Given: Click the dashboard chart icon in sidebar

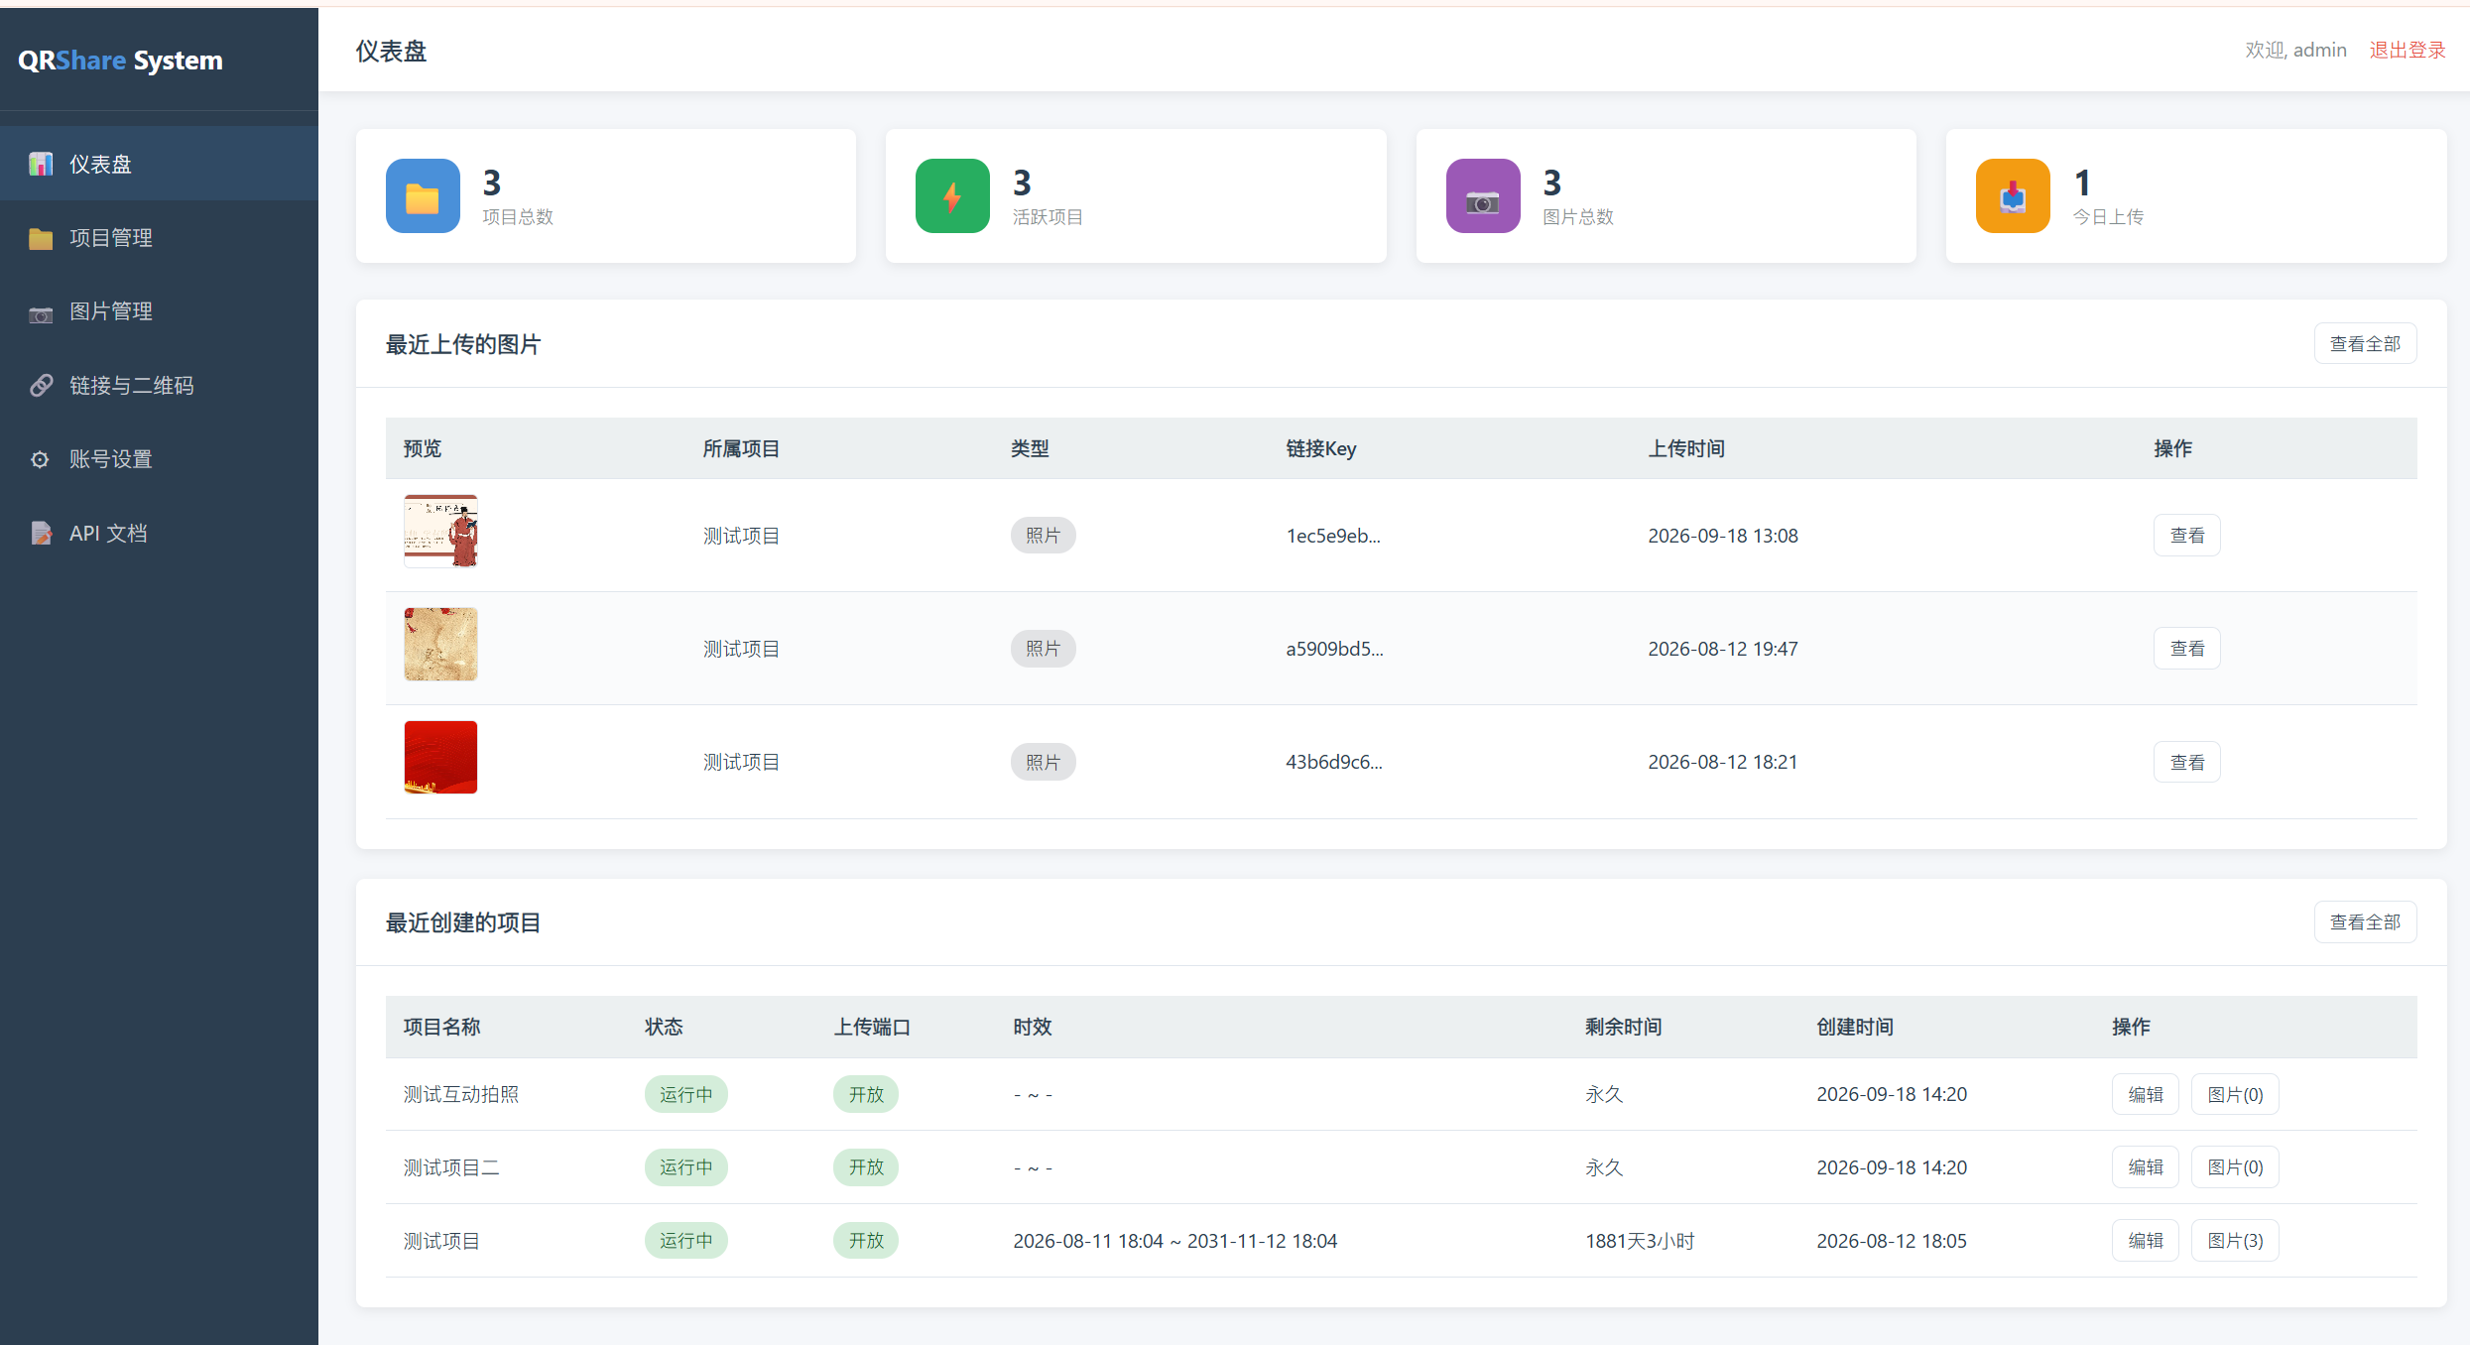Looking at the screenshot, I should click(x=41, y=164).
